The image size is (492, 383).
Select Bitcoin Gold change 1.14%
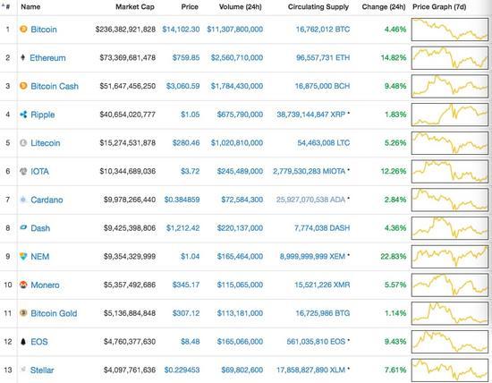click(x=395, y=313)
